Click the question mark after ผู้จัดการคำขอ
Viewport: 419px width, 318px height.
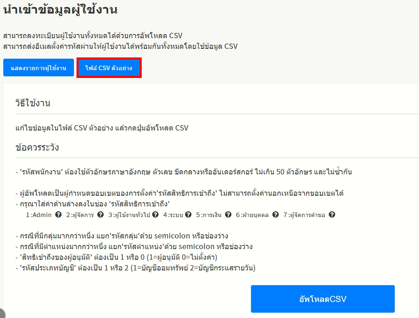(332, 215)
